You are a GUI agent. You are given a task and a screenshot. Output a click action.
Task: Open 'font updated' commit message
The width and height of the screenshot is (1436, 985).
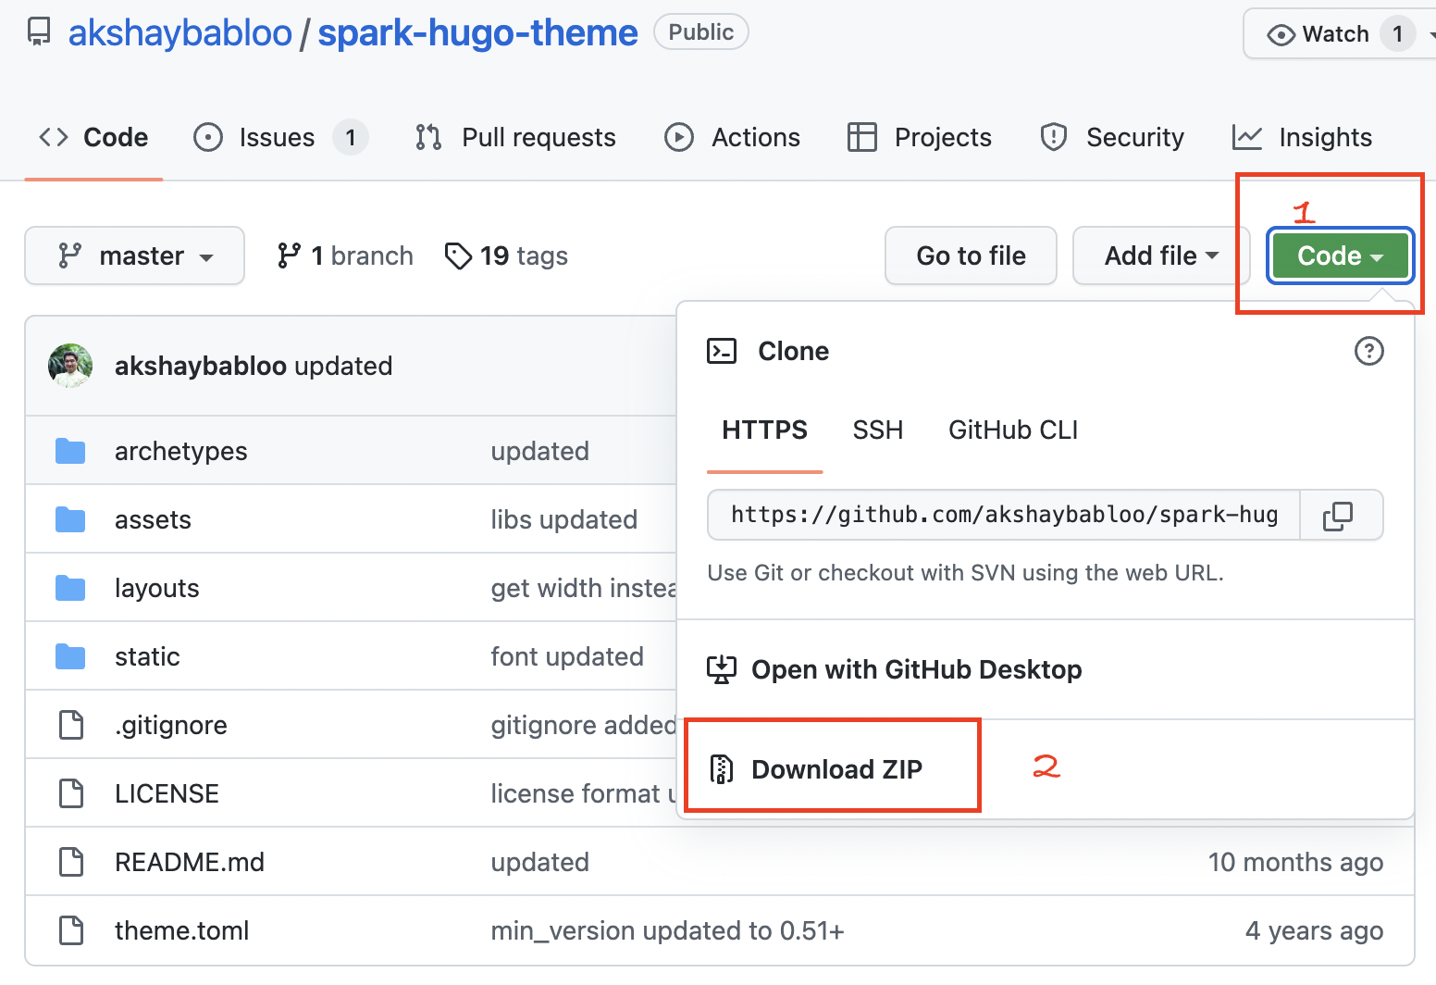(x=567, y=656)
